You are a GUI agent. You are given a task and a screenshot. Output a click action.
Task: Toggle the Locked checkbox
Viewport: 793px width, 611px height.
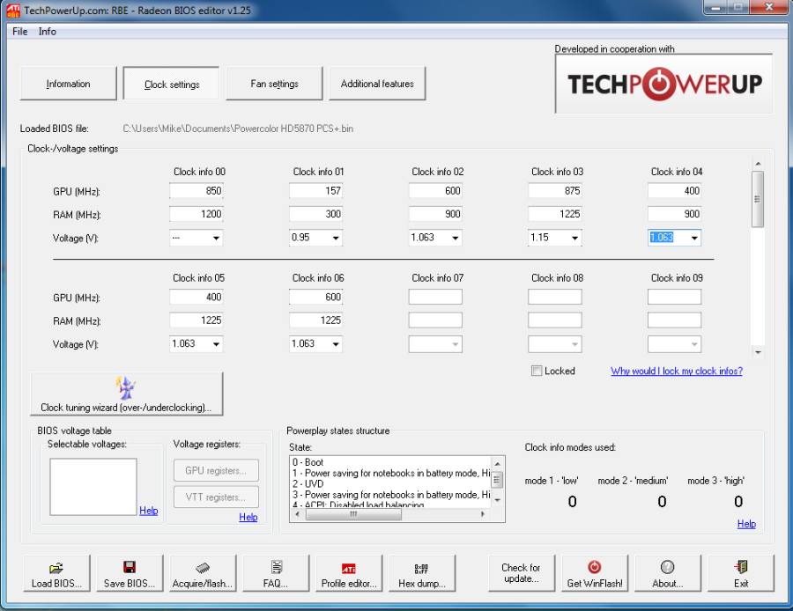click(536, 371)
